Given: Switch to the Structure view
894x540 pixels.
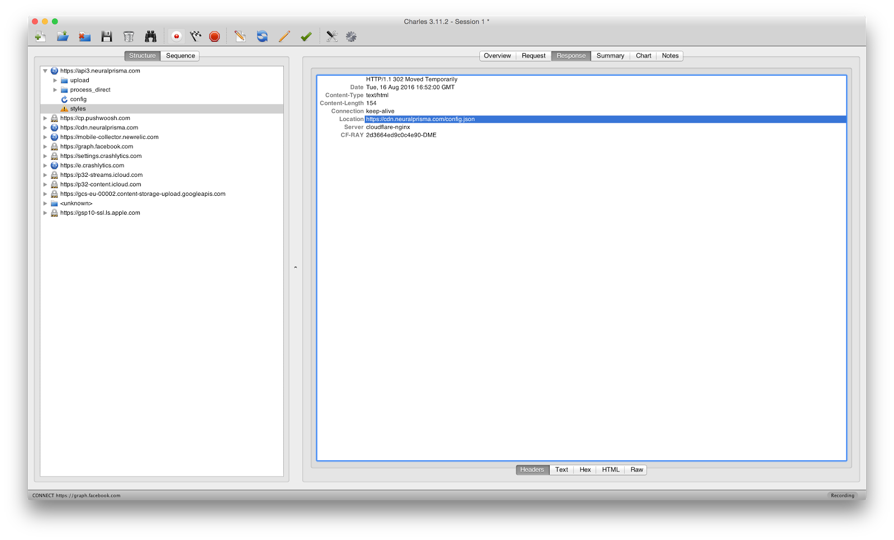Looking at the screenshot, I should click(x=142, y=56).
